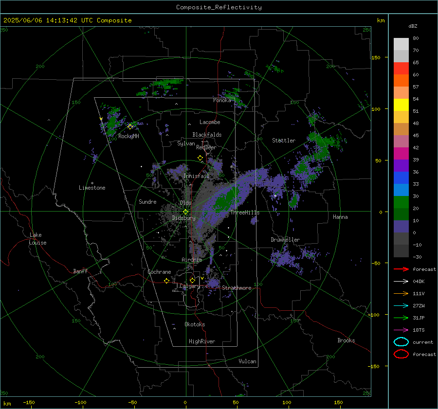Click the Sylvan label on map
The image size is (438, 409).
pyautogui.click(x=186, y=143)
